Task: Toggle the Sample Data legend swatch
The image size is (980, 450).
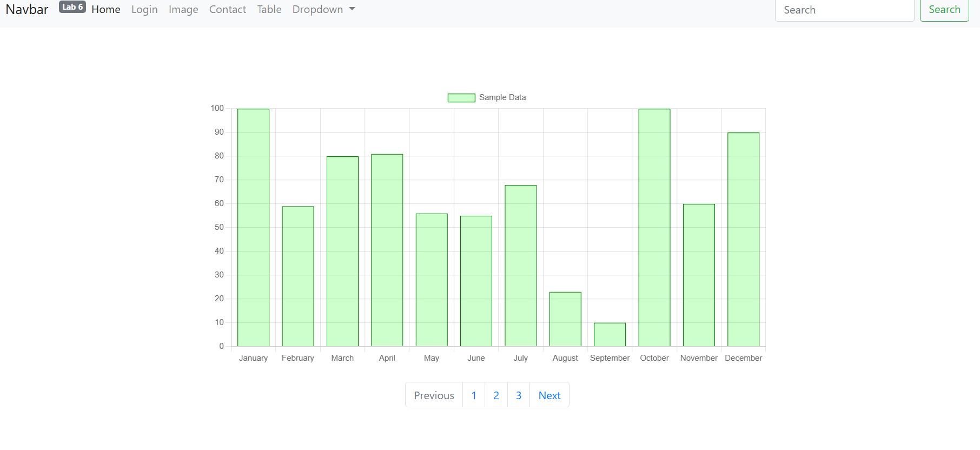Action: click(461, 97)
